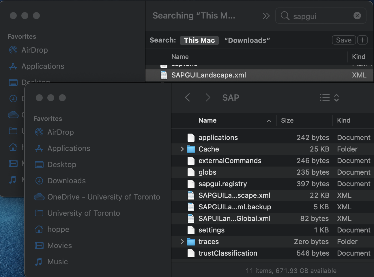Select the SAPGUILa...ml.backup file

pyautogui.click(x=273, y=207)
